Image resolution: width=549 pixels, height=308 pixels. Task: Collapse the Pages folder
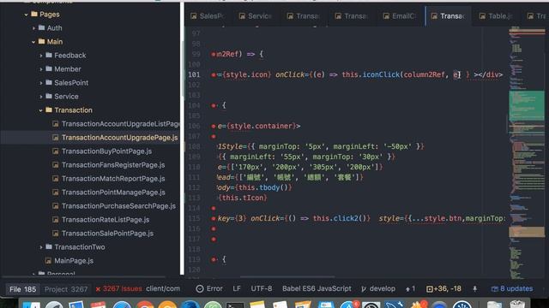pyautogui.click(x=26, y=15)
